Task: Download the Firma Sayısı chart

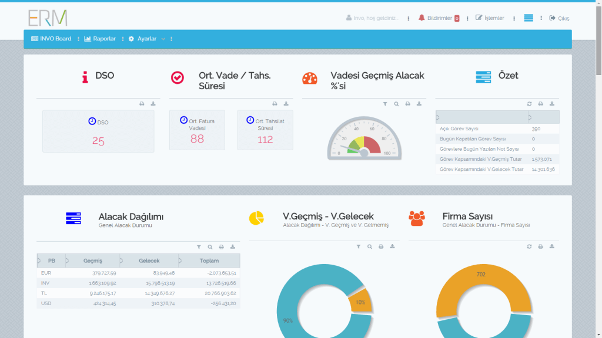Action: click(551, 247)
